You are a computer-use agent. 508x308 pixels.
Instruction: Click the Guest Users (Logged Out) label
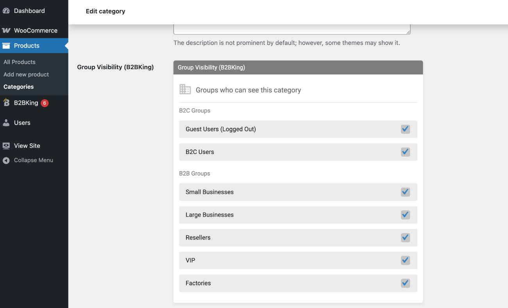point(221,129)
